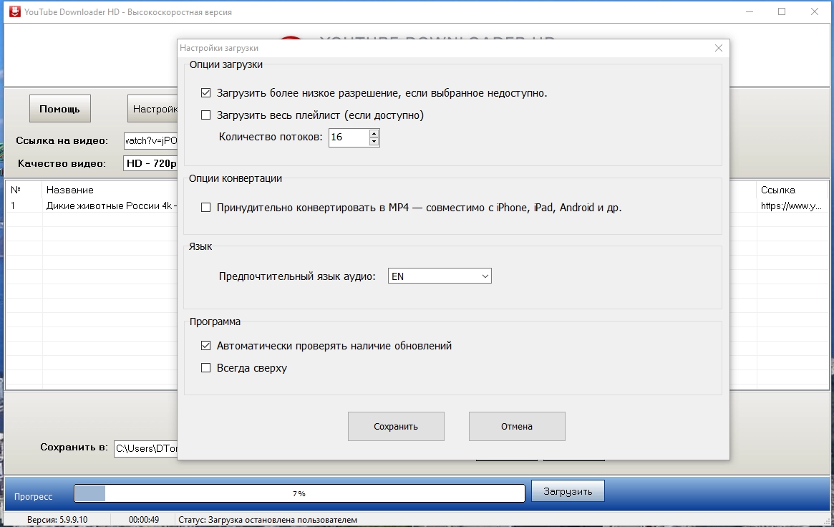Click the https://www.y... link cell

click(791, 206)
